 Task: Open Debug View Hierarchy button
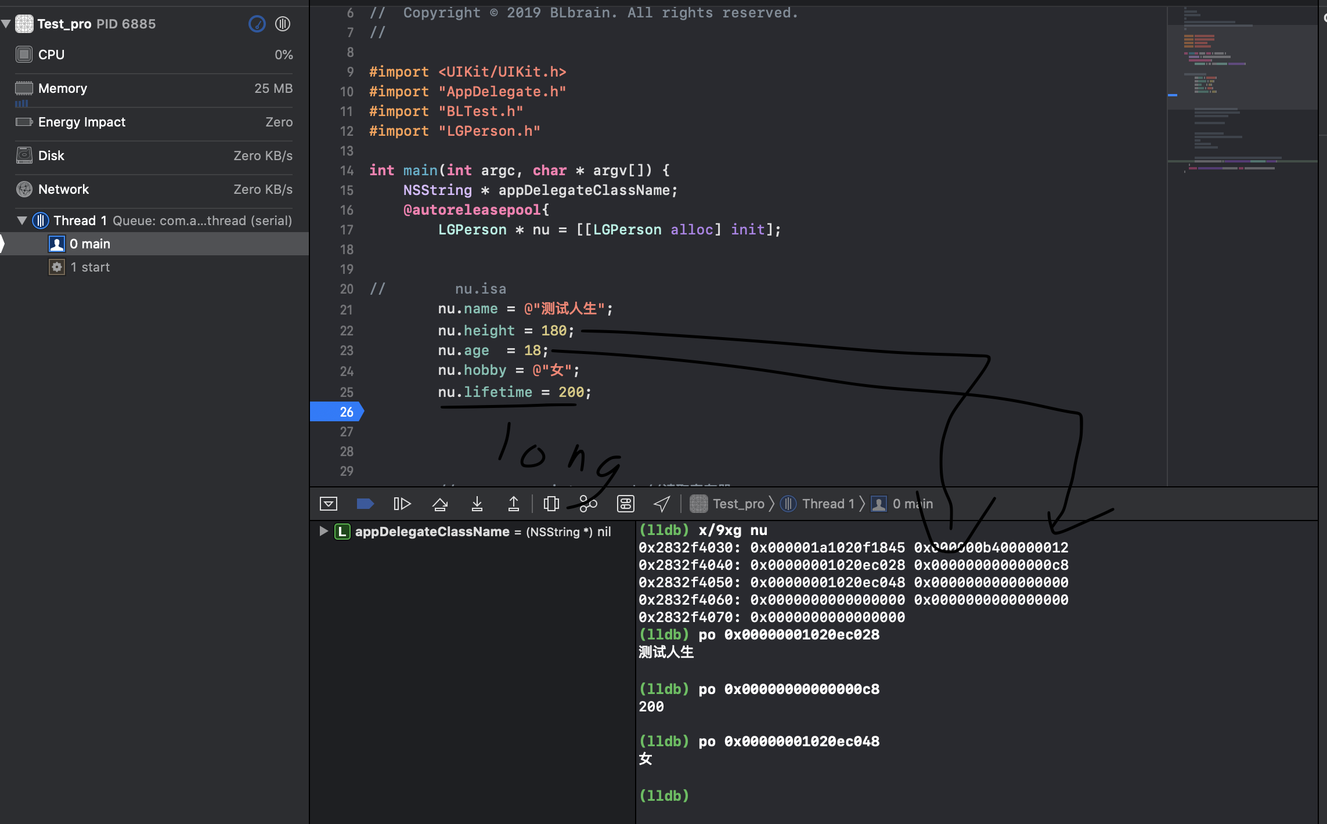pyautogui.click(x=551, y=504)
